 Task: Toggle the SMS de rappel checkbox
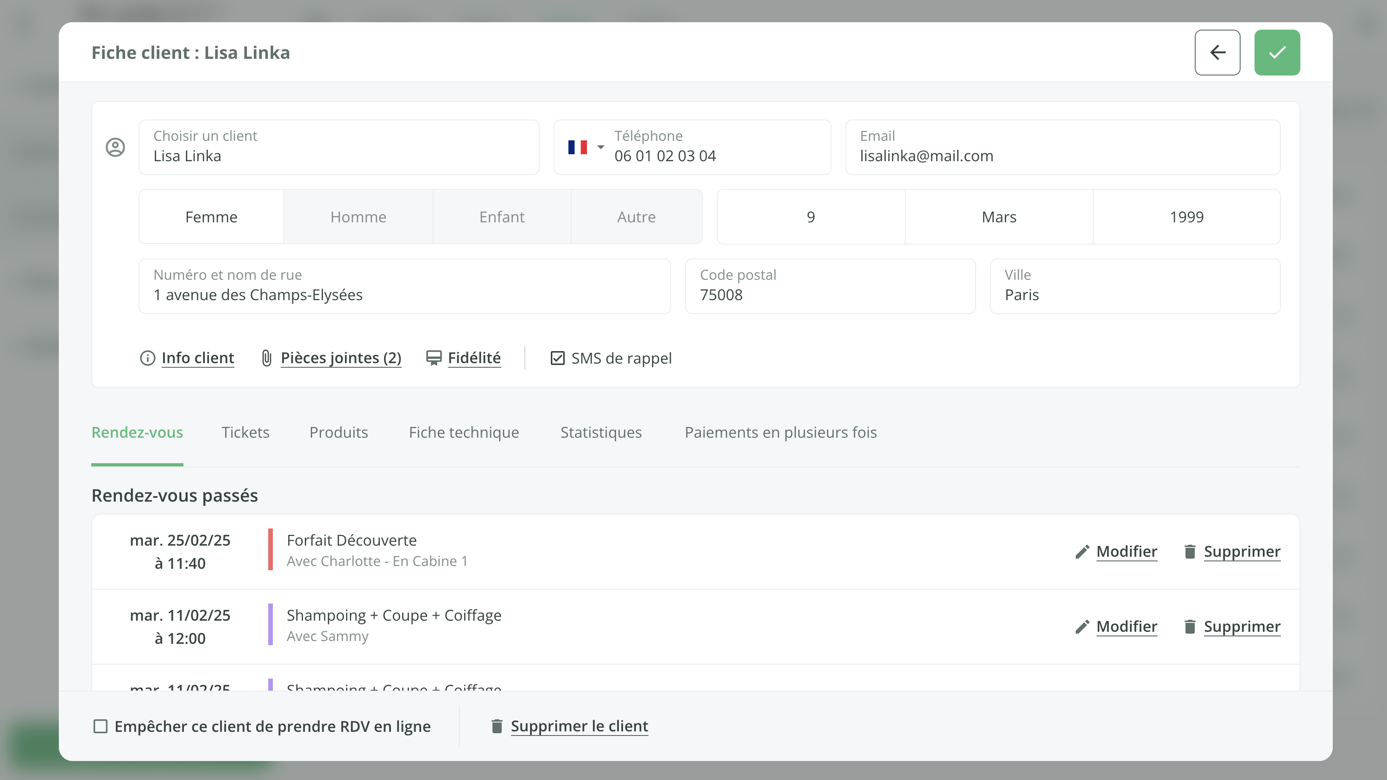click(x=557, y=358)
